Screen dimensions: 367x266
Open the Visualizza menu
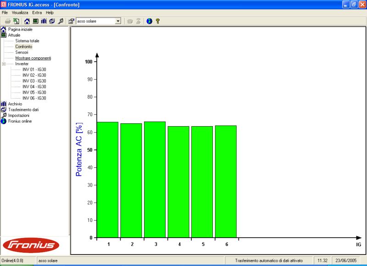(20, 13)
